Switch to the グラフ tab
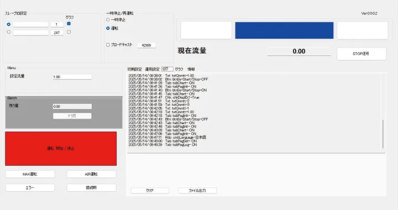Viewport: 398px width, 210px height. pyautogui.click(x=179, y=69)
